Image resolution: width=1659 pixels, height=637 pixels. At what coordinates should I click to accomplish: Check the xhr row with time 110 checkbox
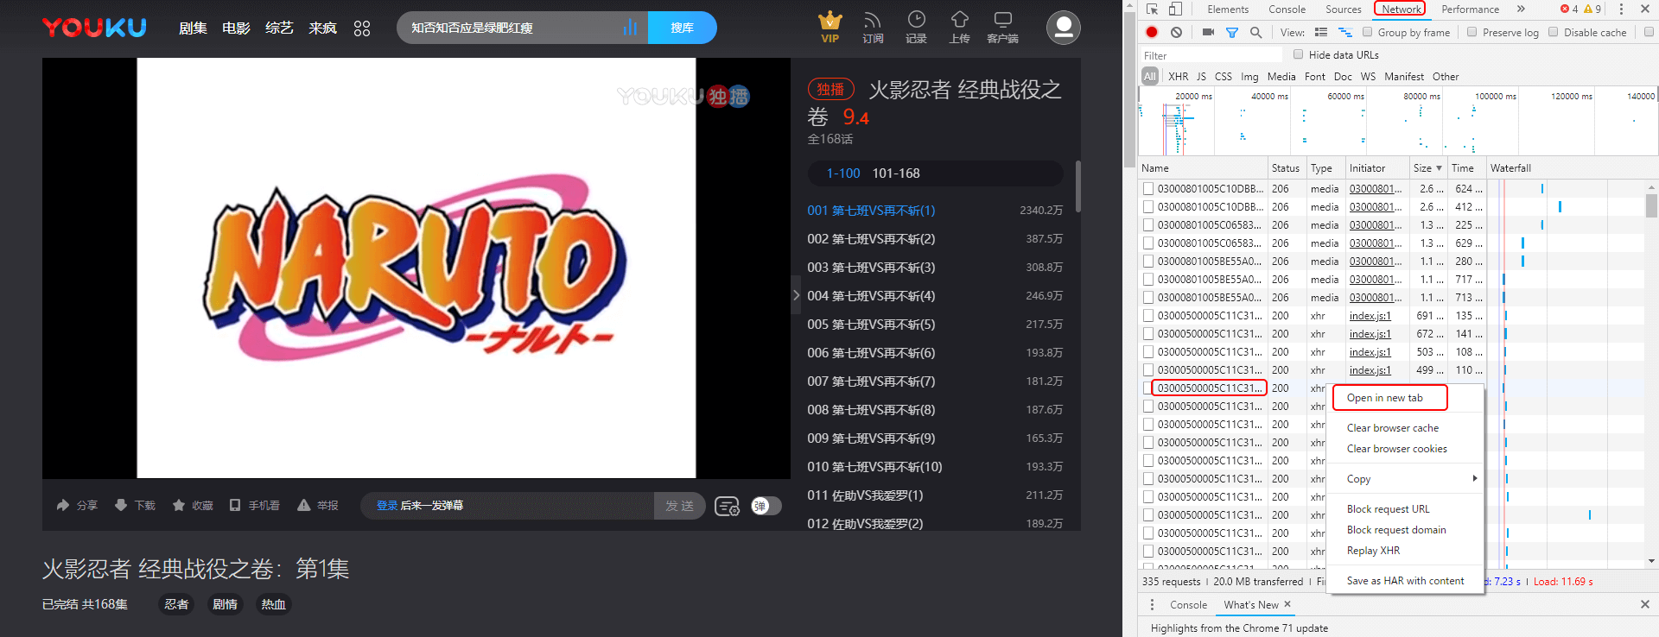[x=1148, y=369]
